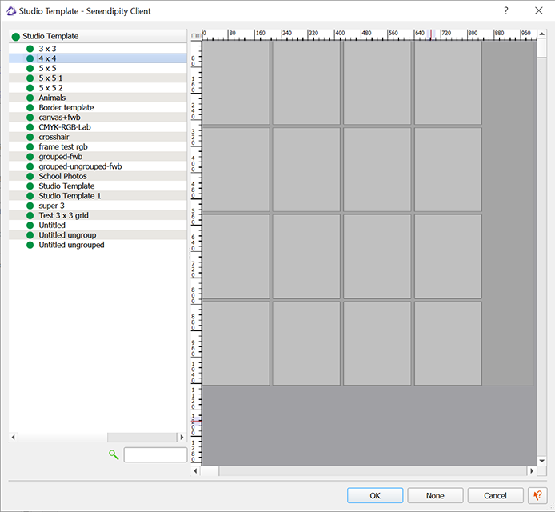Click the template list right scroll arrow

pyautogui.click(x=182, y=438)
